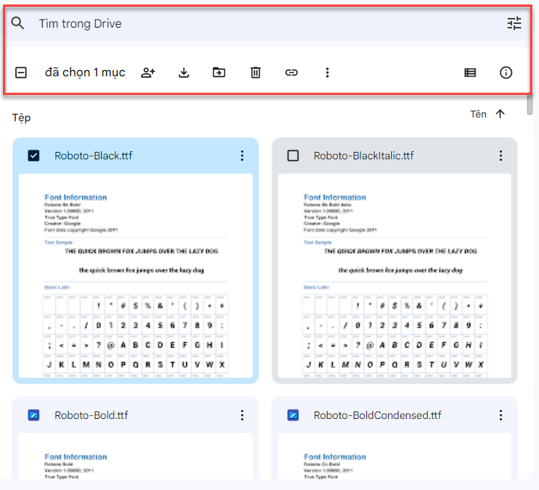Copy link using the chain icon

point(292,73)
